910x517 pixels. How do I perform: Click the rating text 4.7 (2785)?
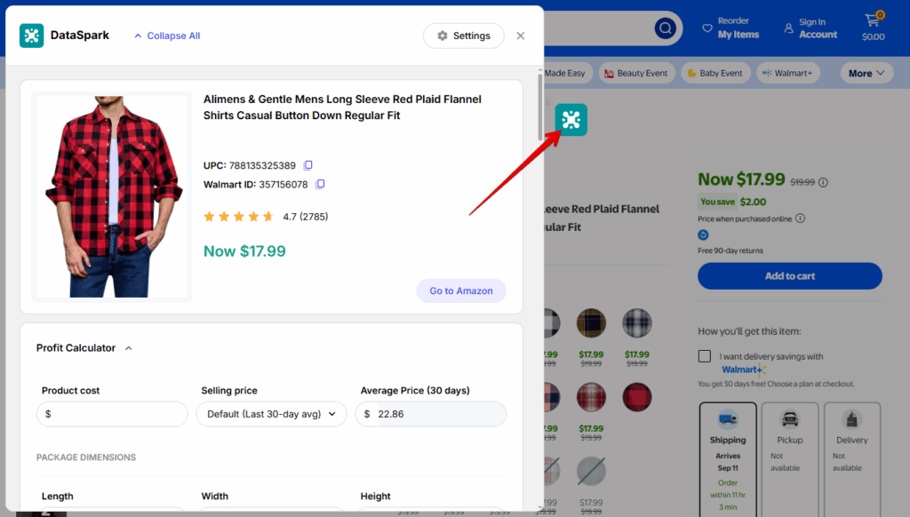click(x=306, y=217)
